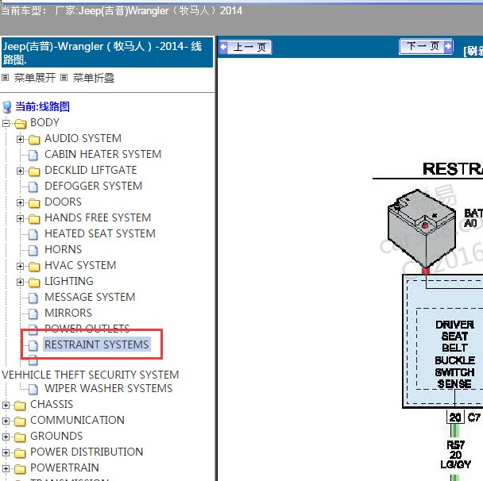483x481 pixels.
Task: Go to next page button 下一页
Action: coord(426,47)
